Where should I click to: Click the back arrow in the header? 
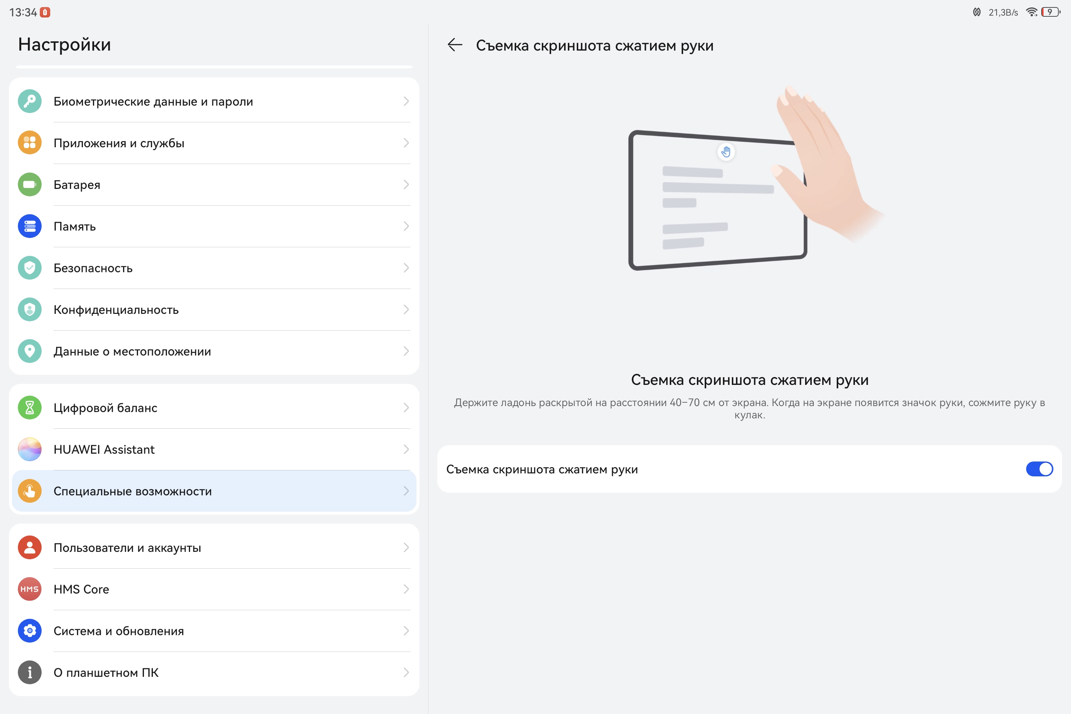point(454,45)
